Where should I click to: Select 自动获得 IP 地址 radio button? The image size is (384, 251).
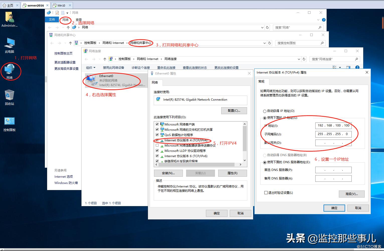[x=265, y=111]
